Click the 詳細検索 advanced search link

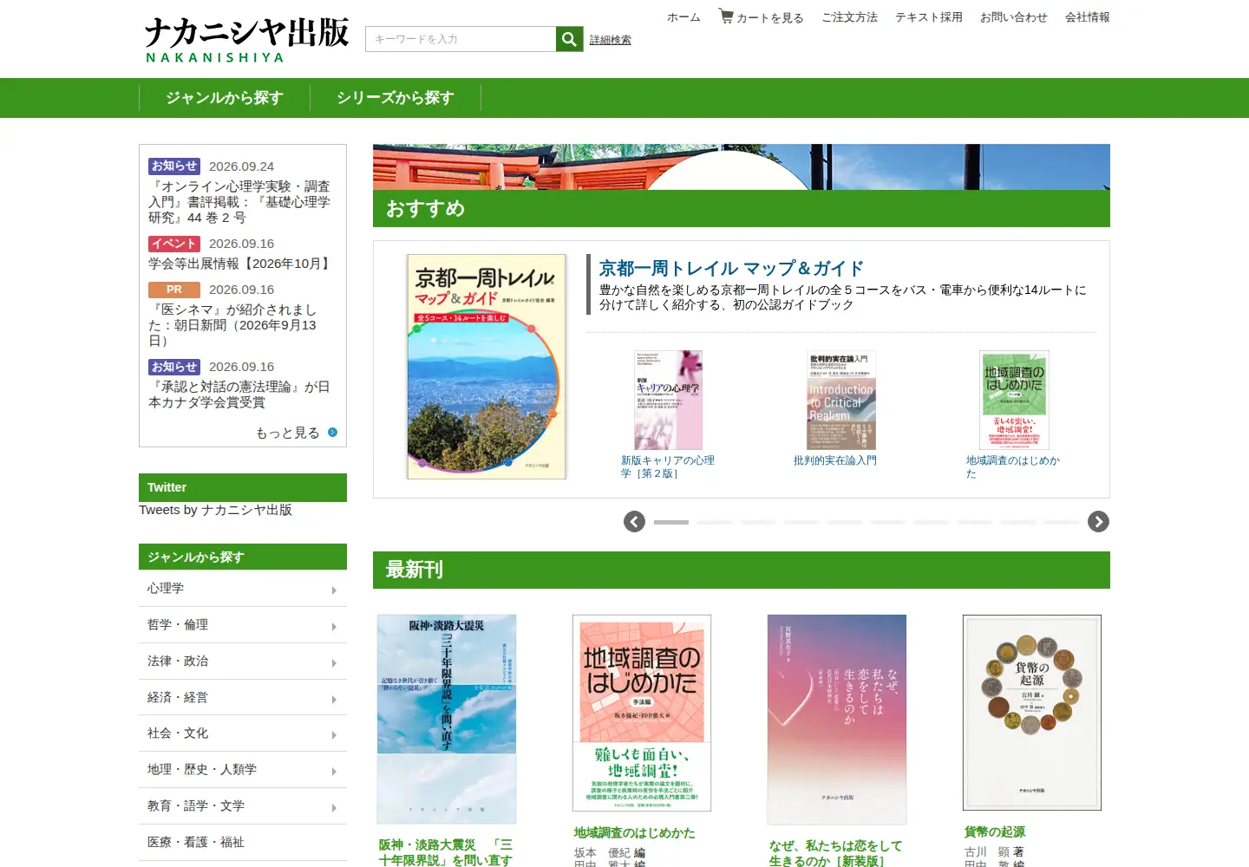coord(611,40)
